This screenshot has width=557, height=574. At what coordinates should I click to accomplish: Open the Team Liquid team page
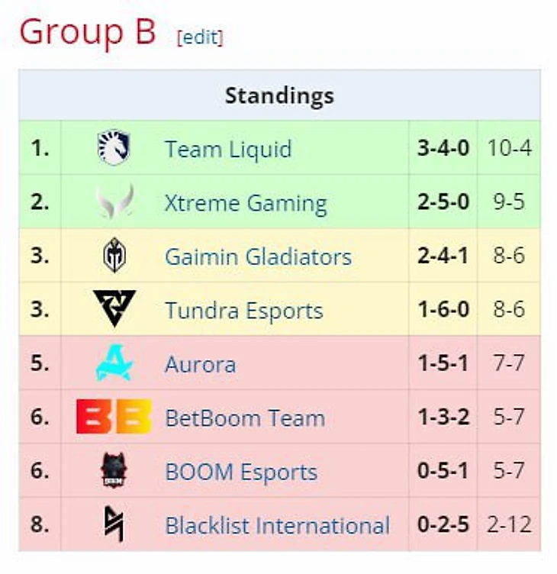(228, 149)
